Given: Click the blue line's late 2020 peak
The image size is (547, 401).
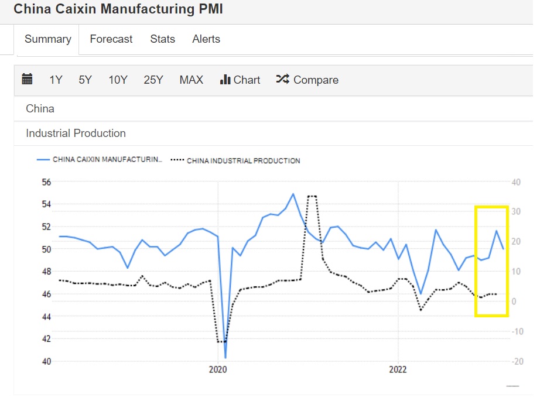Looking at the screenshot, I should (x=293, y=194).
